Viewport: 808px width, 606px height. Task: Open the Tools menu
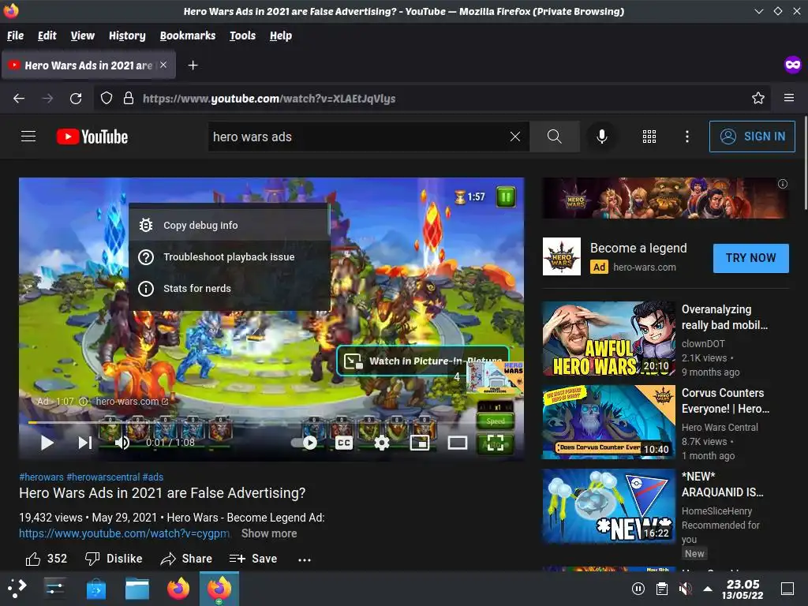(243, 36)
